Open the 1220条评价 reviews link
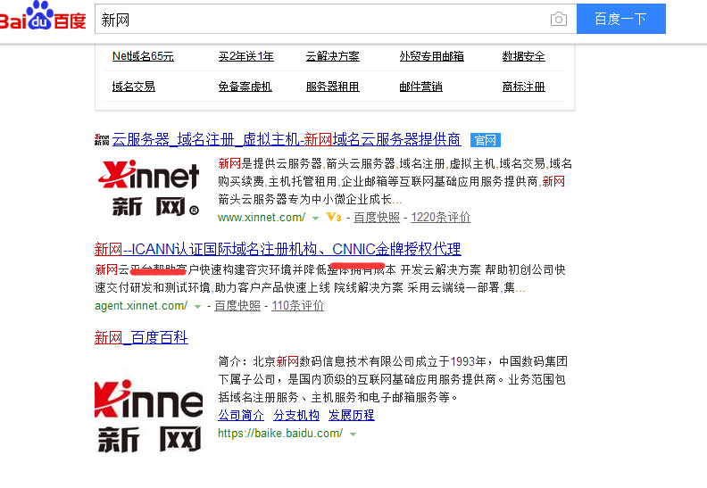The height and width of the screenshot is (488, 707). pos(440,218)
